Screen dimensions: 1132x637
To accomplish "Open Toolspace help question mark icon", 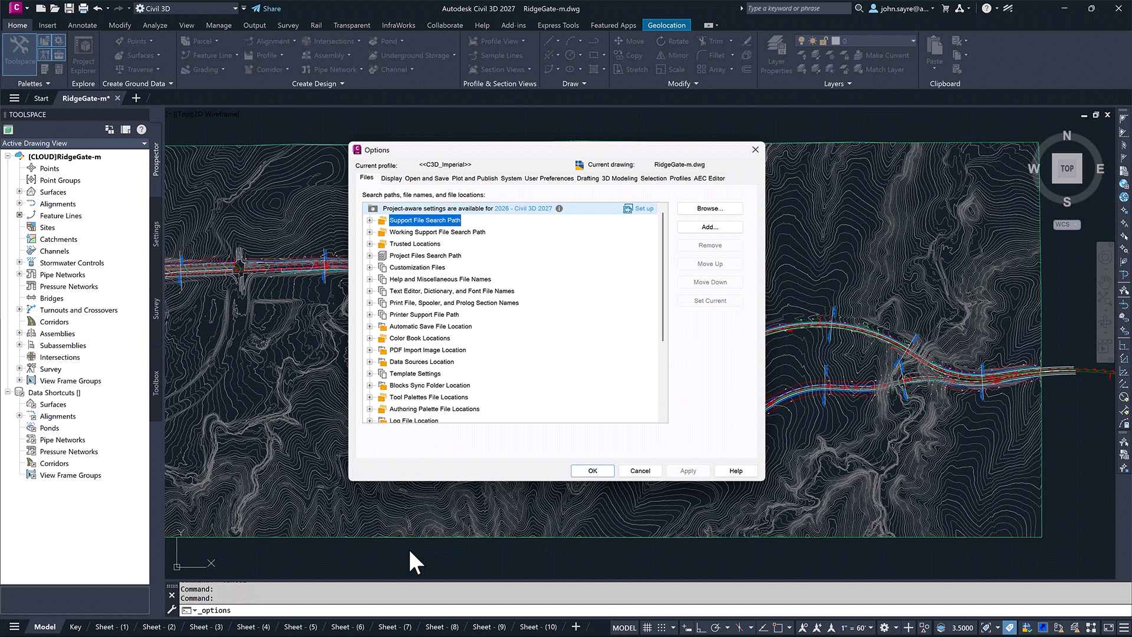I will [x=141, y=130].
